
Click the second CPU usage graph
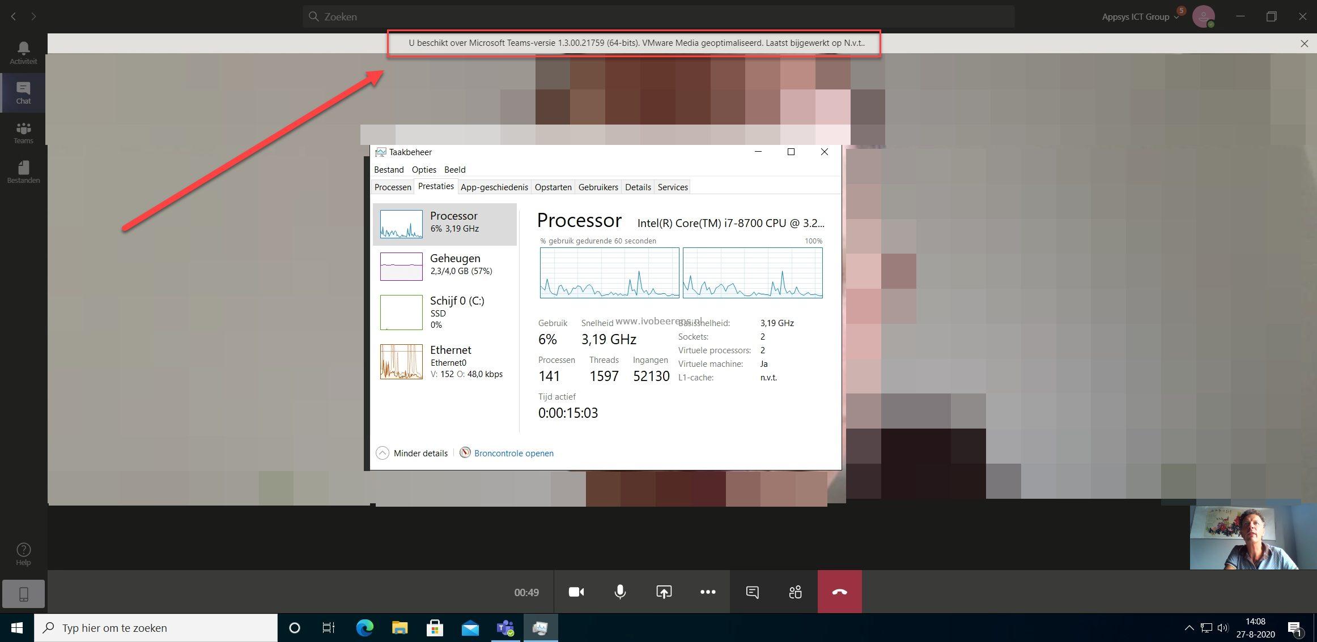pyautogui.click(x=753, y=273)
